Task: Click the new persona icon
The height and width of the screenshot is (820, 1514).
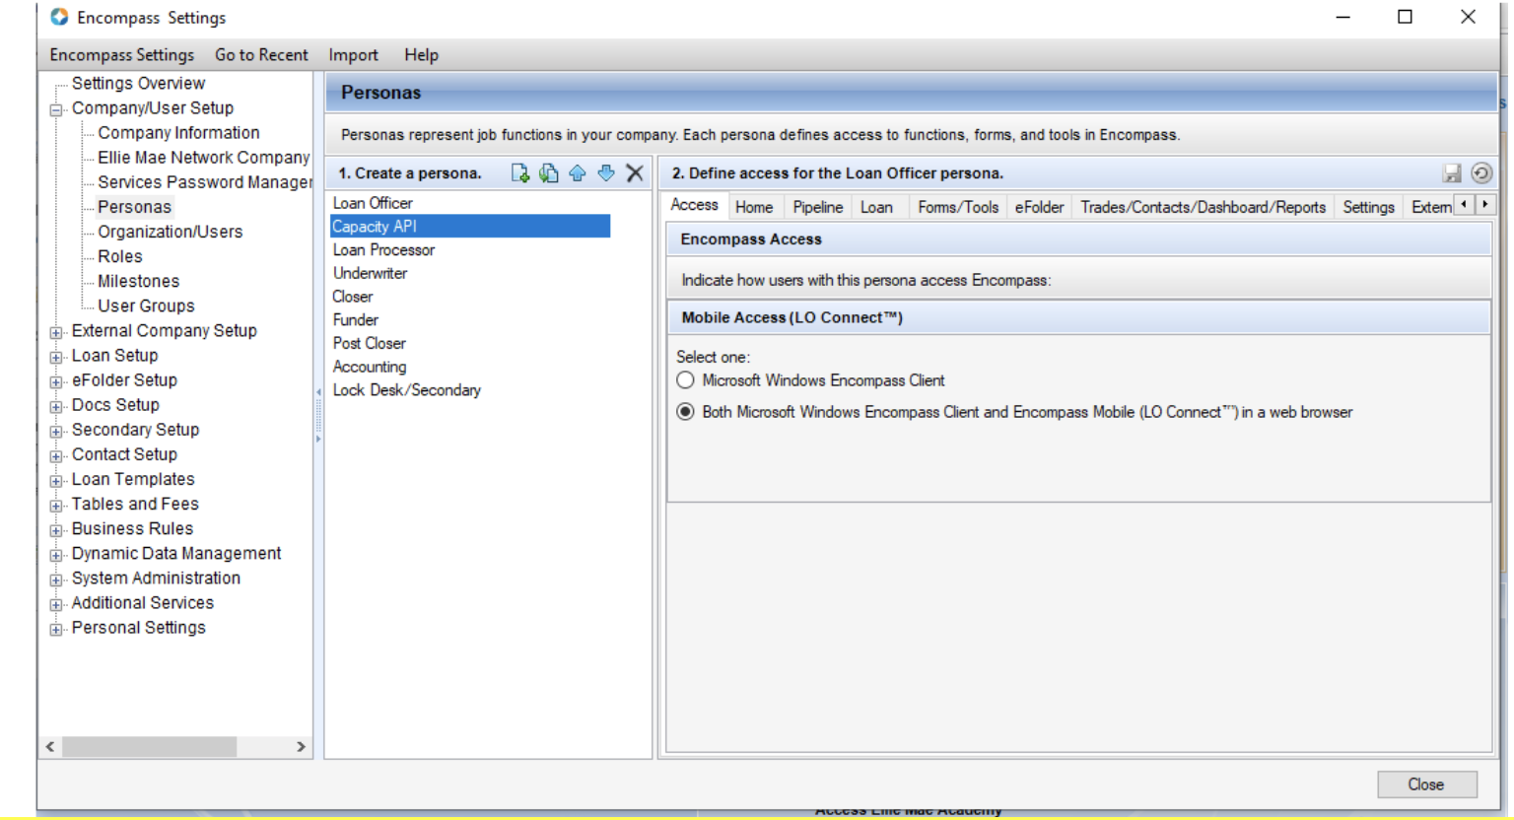Action: point(519,173)
